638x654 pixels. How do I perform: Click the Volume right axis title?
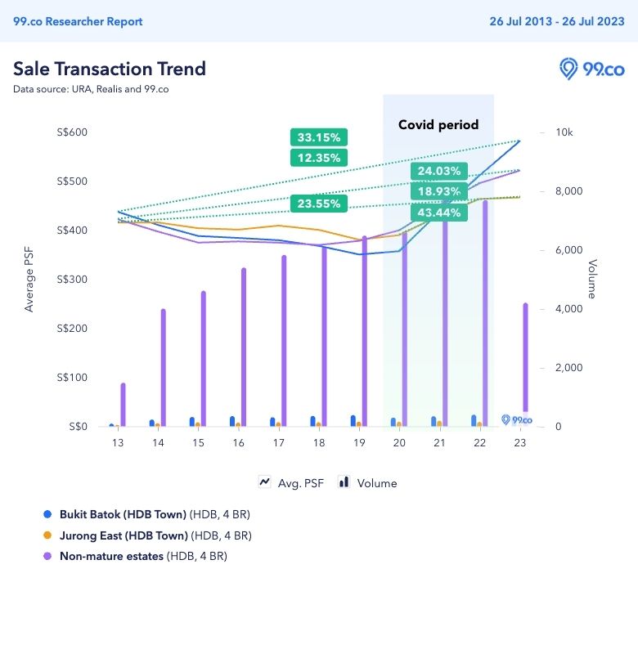[x=592, y=279]
